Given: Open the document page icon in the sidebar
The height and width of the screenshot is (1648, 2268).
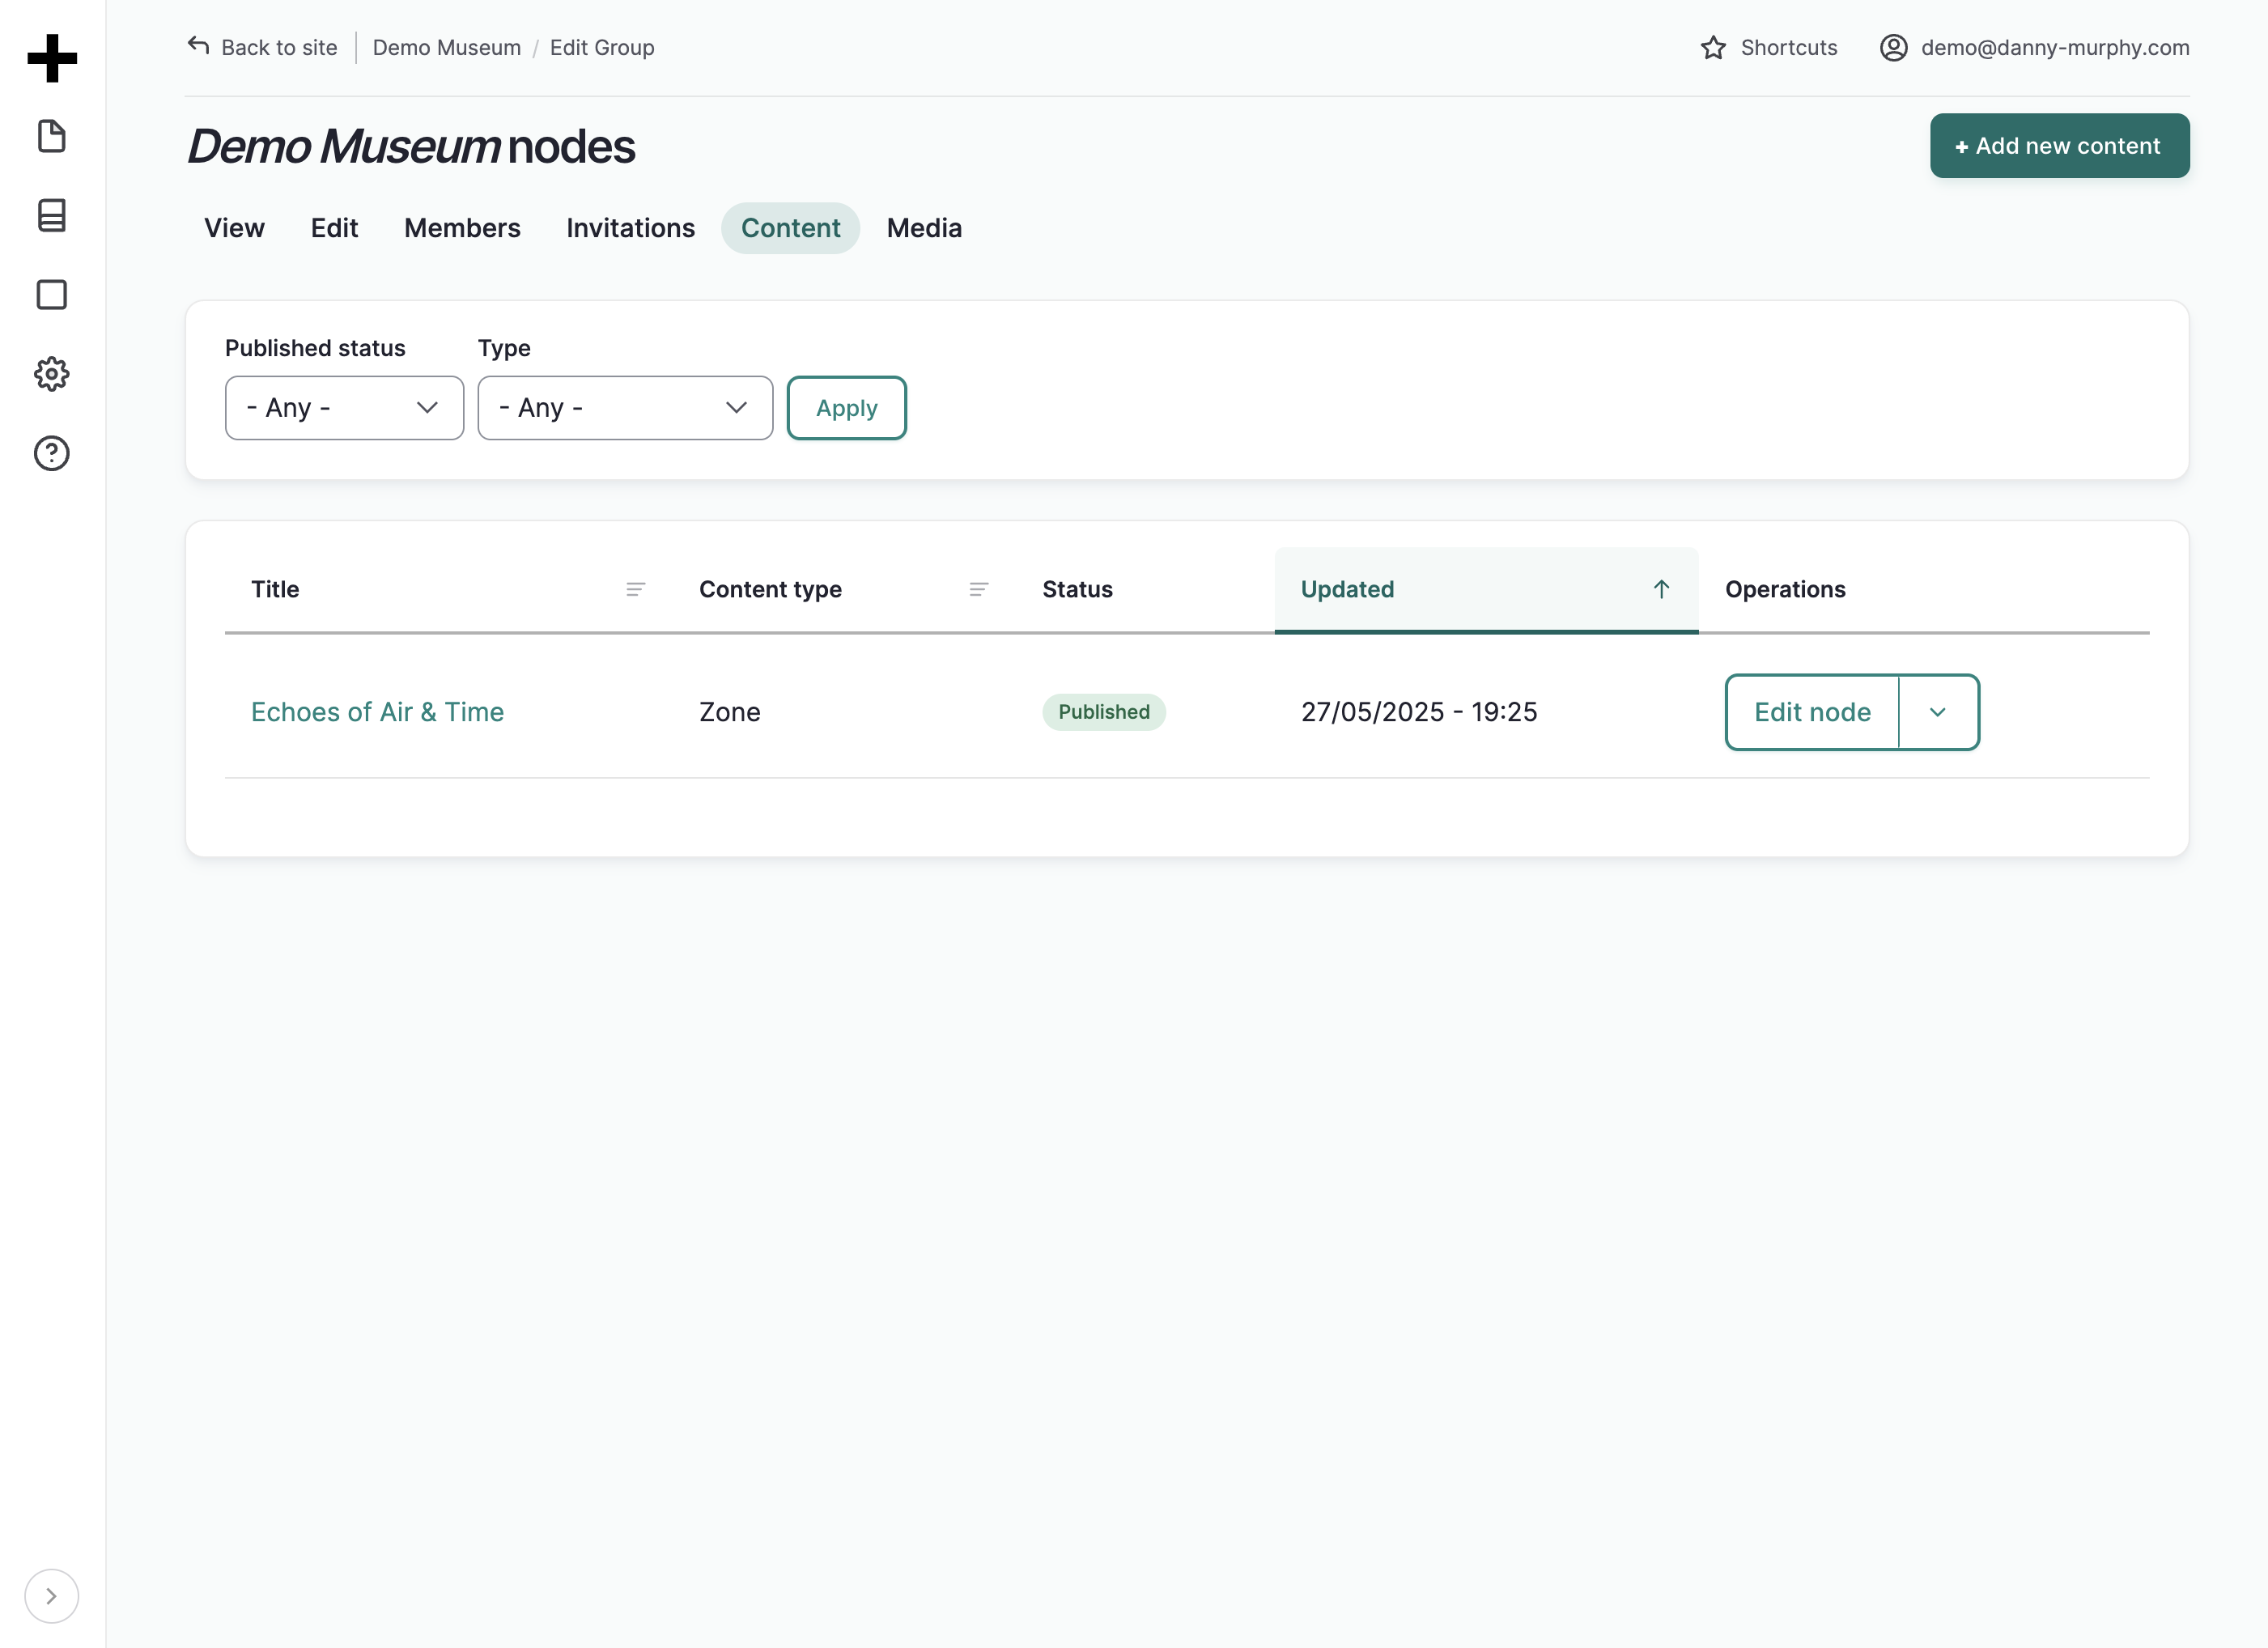Looking at the screenshot, I should point(52,136).
